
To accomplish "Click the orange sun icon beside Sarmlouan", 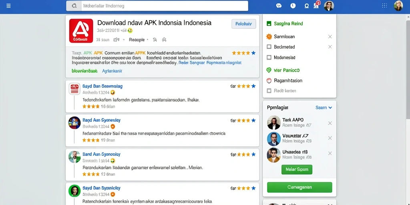I will point(269,36).
